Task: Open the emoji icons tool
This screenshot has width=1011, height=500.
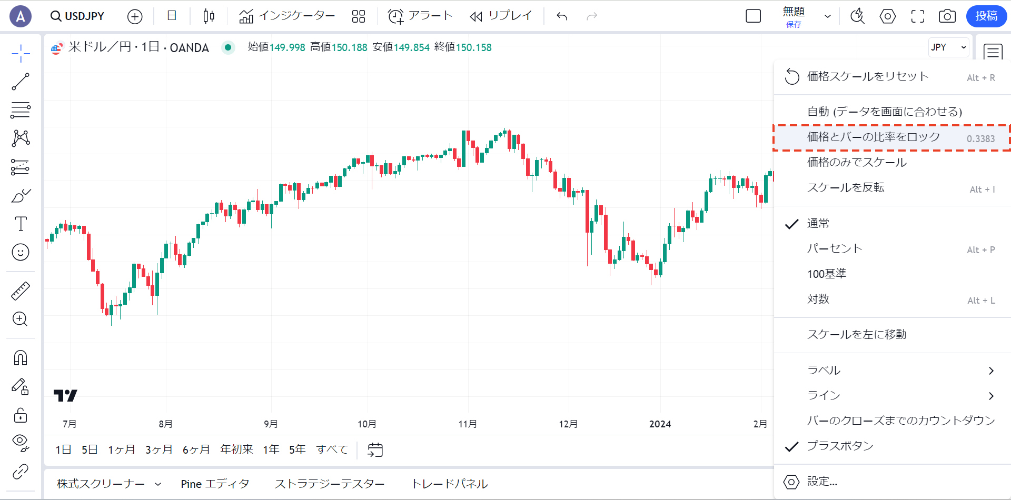Action: (21, 252)
